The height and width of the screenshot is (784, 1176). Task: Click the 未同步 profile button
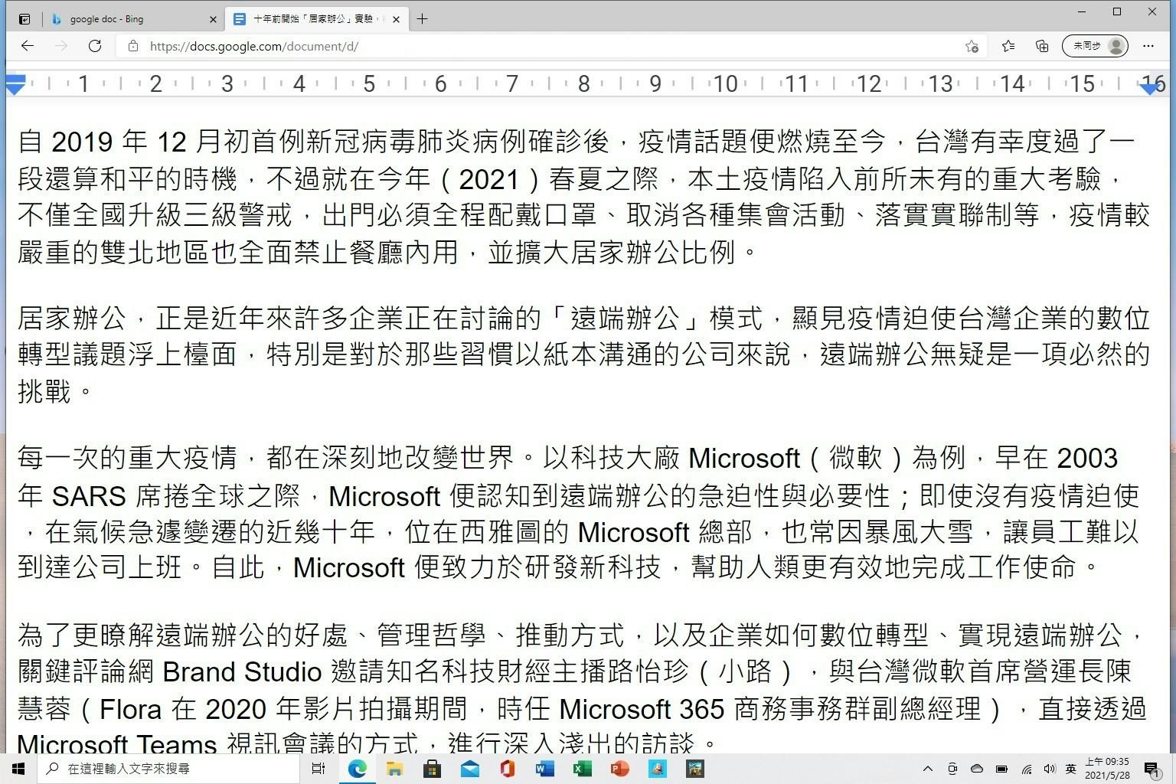tap(1095, 46)
